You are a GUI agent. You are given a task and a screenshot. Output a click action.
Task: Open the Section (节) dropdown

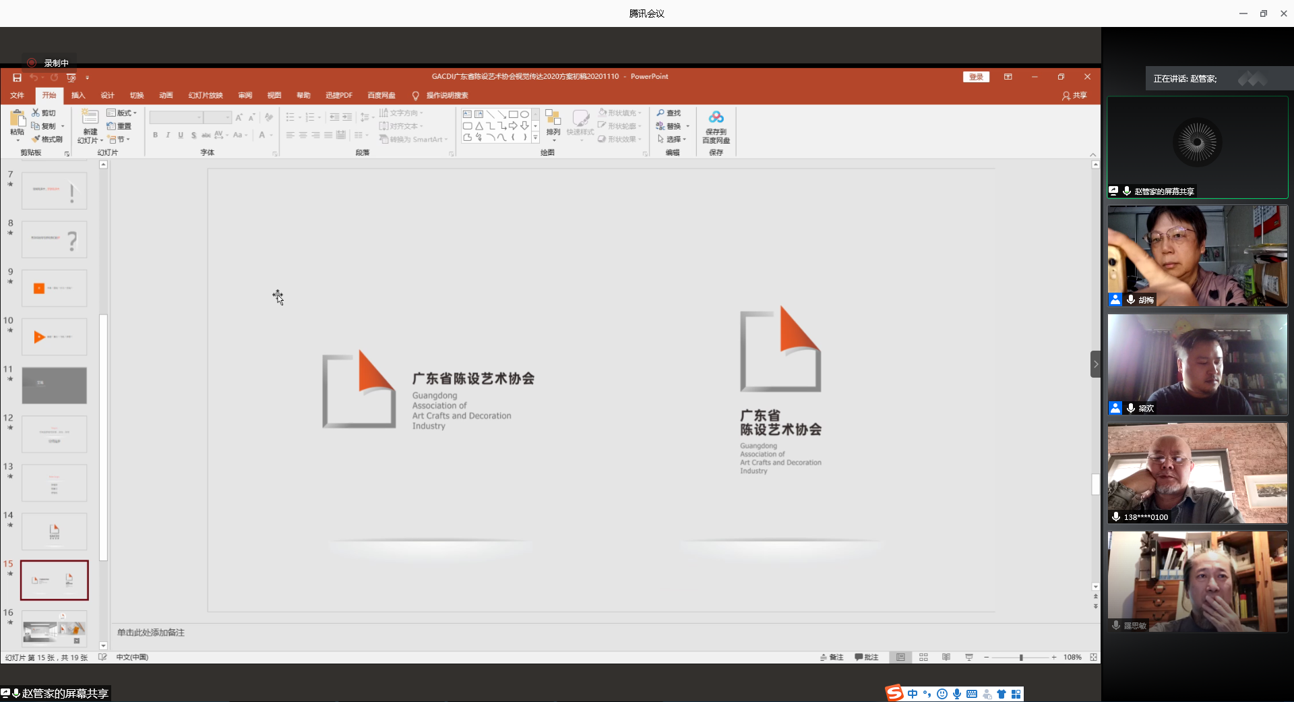tap(119, 139)
